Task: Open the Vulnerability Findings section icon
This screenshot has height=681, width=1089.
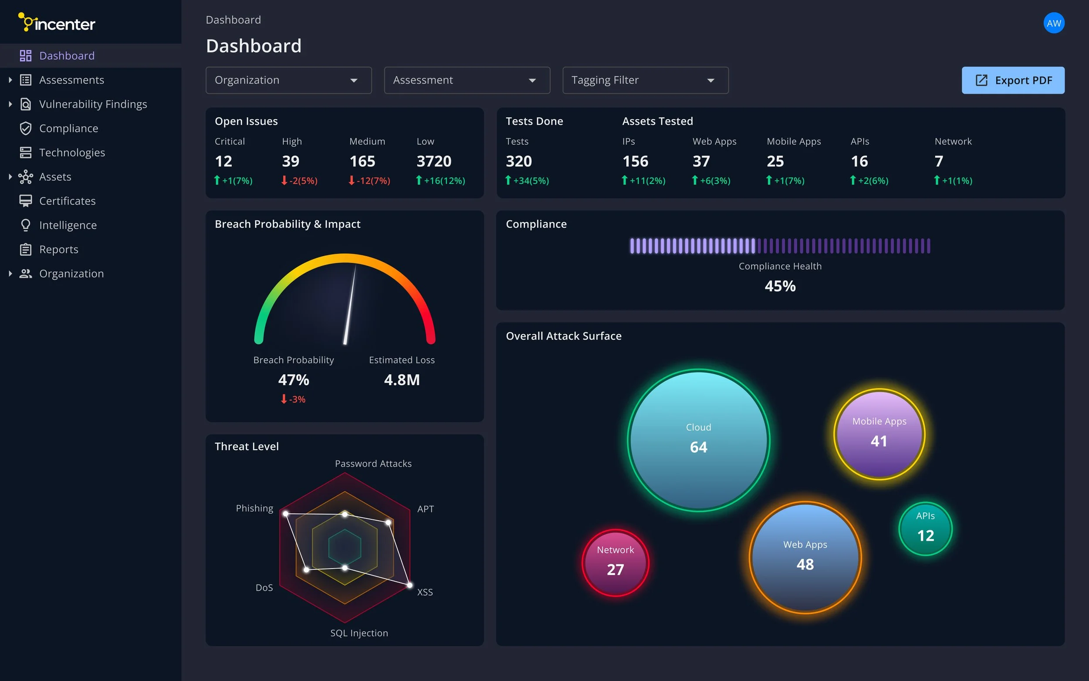Action: click(x=26, y=104)
